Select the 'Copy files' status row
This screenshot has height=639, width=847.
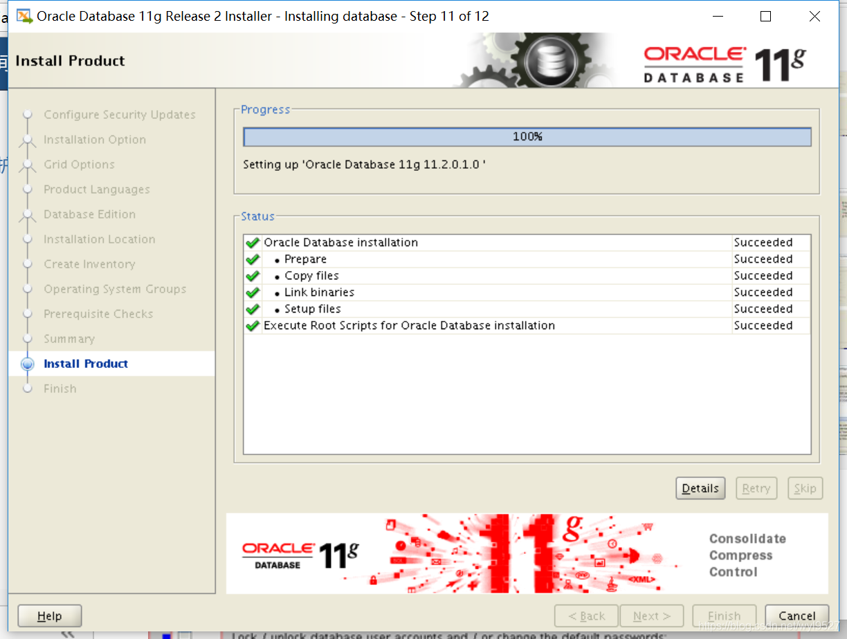point(527,276)
